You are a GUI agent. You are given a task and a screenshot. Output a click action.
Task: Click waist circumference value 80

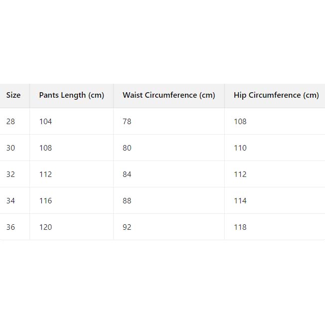point(127,148)
